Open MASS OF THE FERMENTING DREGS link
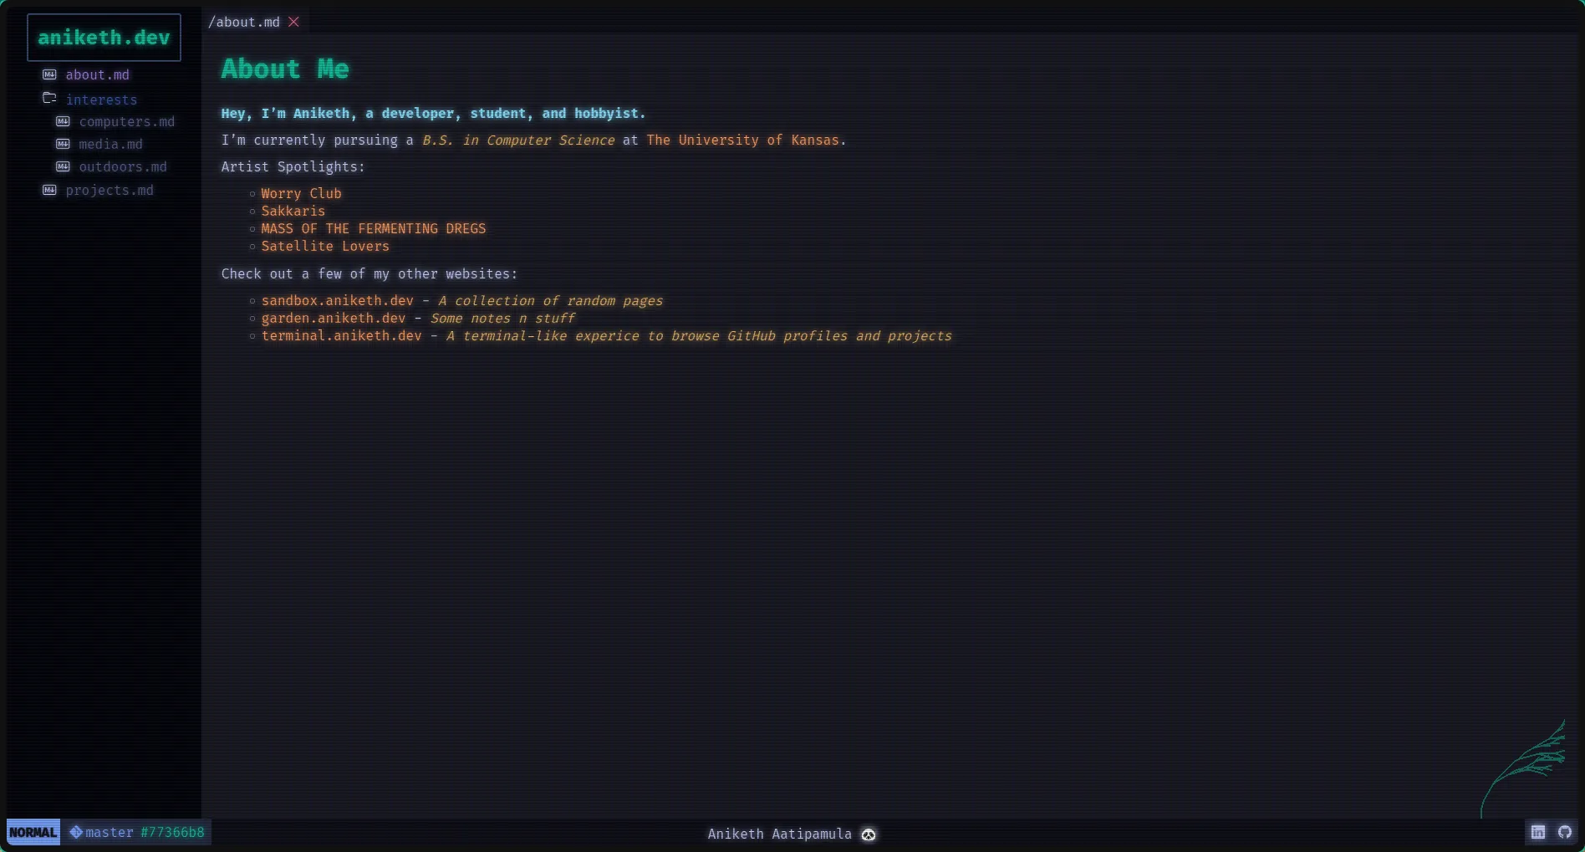 pos(373,228)
